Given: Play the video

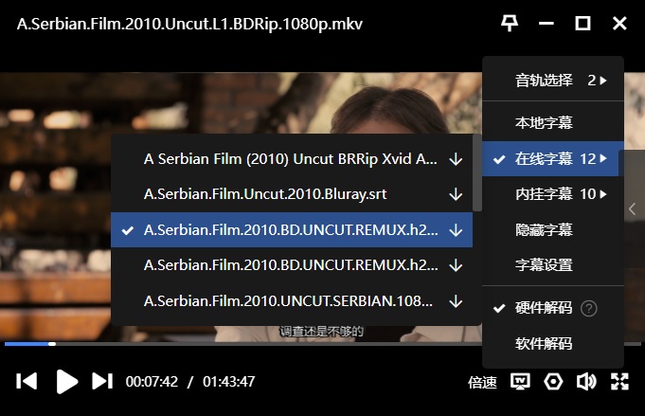Looking at the screenshot, I should pos(66,381).
